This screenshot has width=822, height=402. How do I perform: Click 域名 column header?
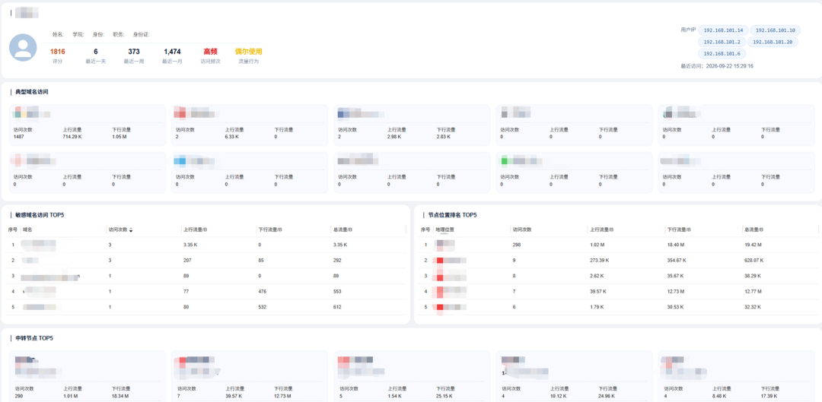tap(27, 229)
